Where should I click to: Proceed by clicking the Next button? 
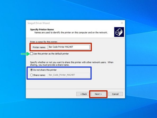coord(98,94)
